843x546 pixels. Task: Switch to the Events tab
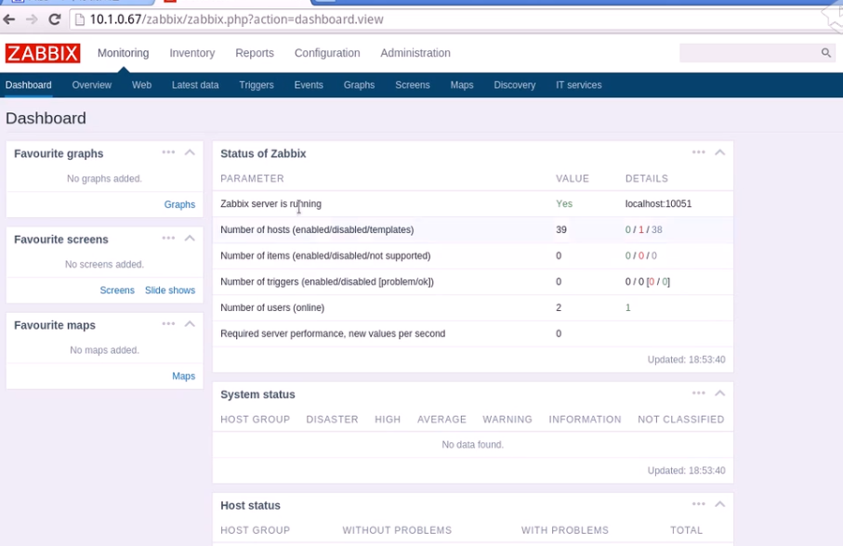coord(309,84)
